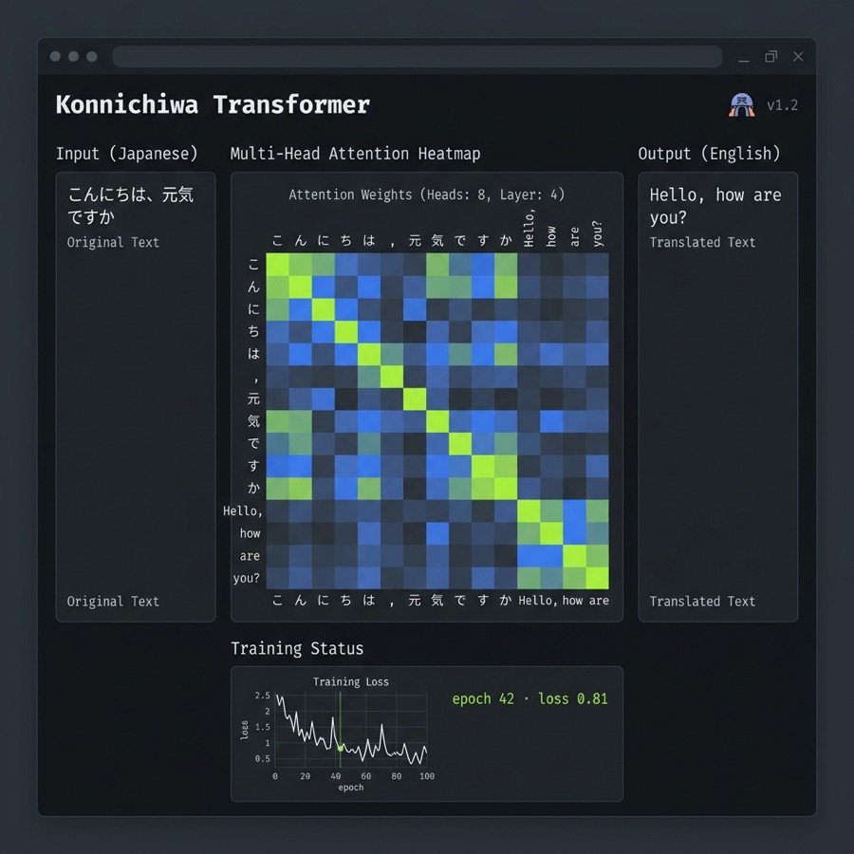This screenshot has height=854, width=854.
Task: Click the Japanese input sentence こんにちは、元気ですか
Action: coord(131,205)
